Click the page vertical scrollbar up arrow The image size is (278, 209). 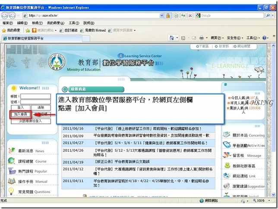click(x=273, y=46)
